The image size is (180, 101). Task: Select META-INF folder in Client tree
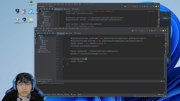tap(45, 41)
